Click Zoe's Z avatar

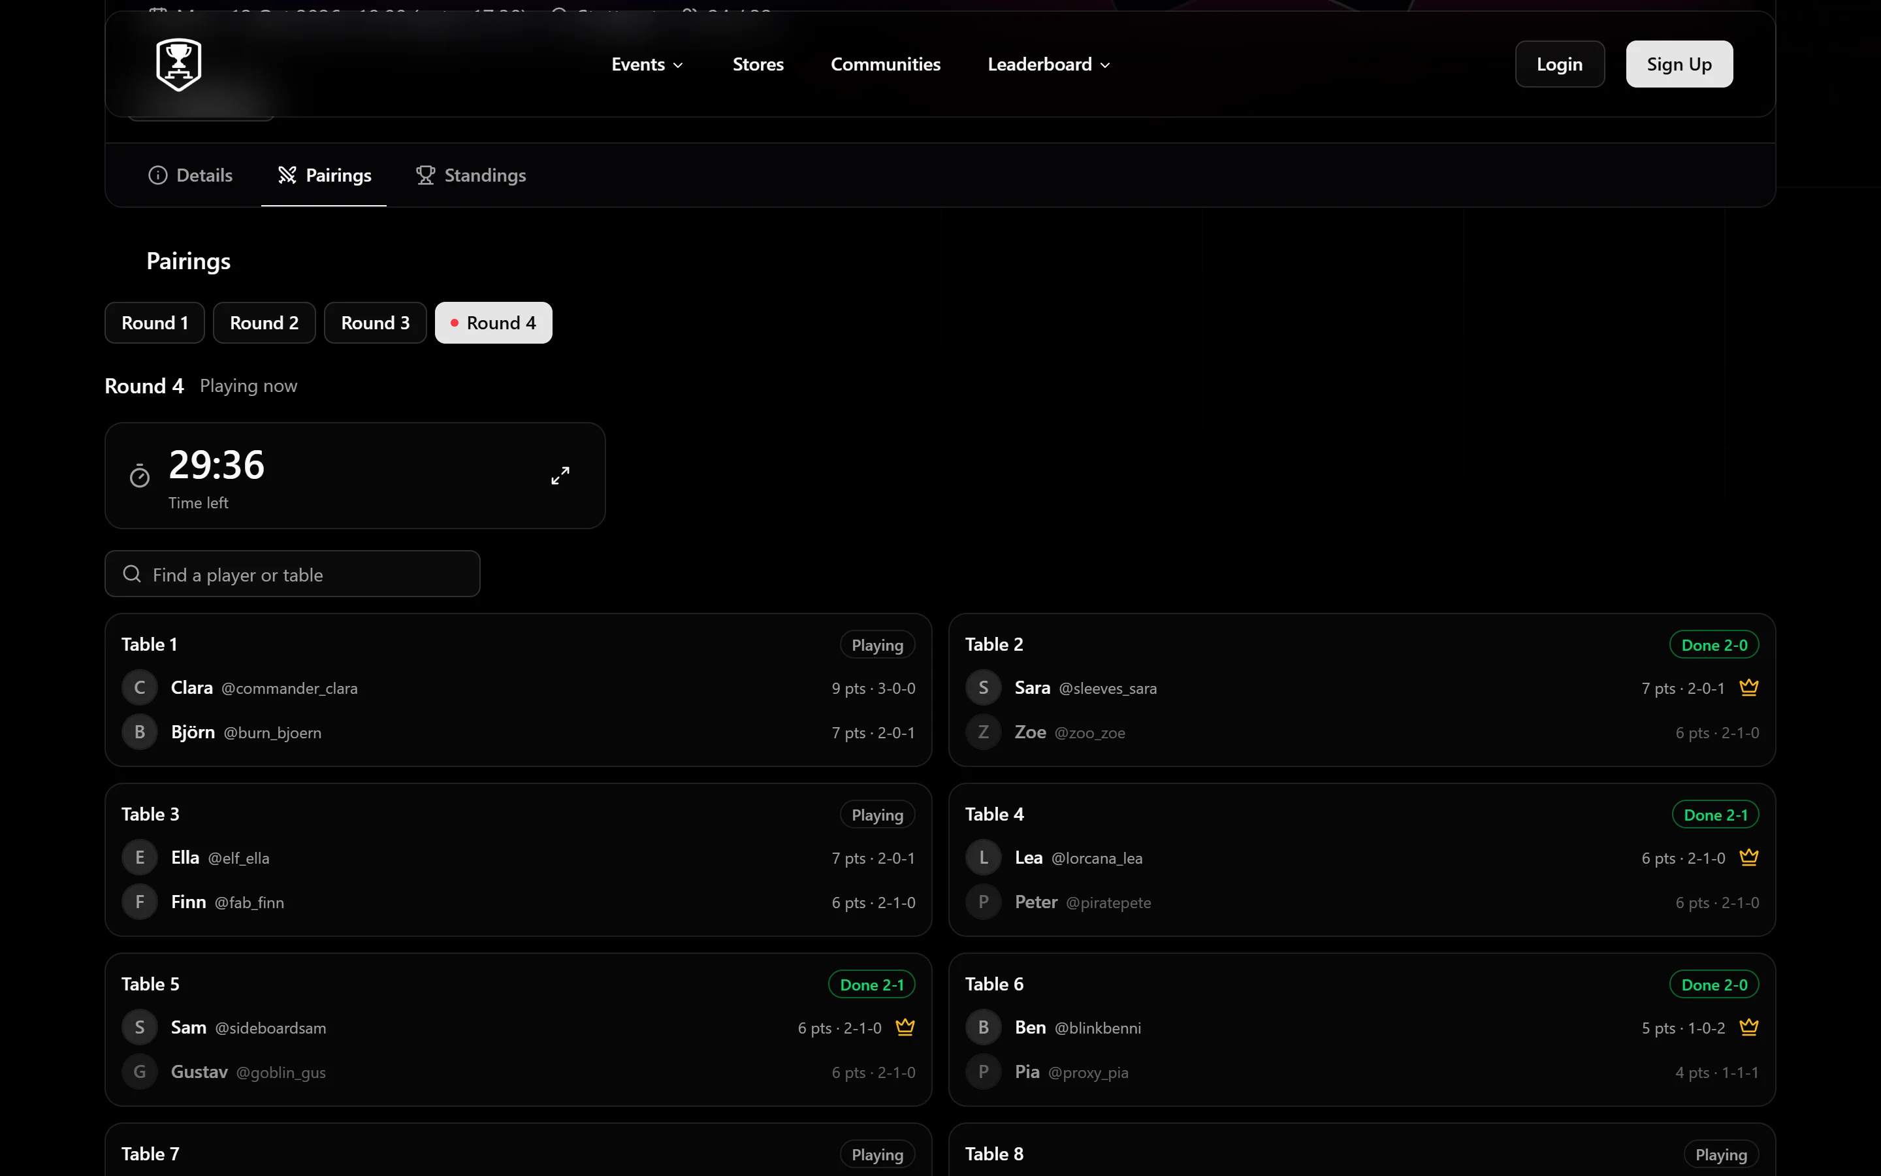coord(983,732)
